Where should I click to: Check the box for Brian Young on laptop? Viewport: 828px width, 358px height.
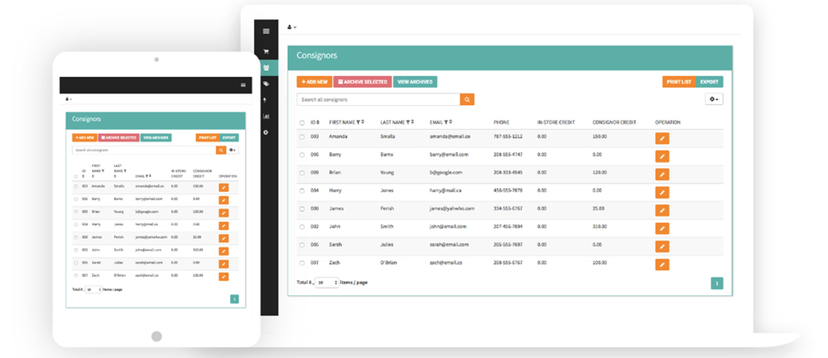(302, 173)
